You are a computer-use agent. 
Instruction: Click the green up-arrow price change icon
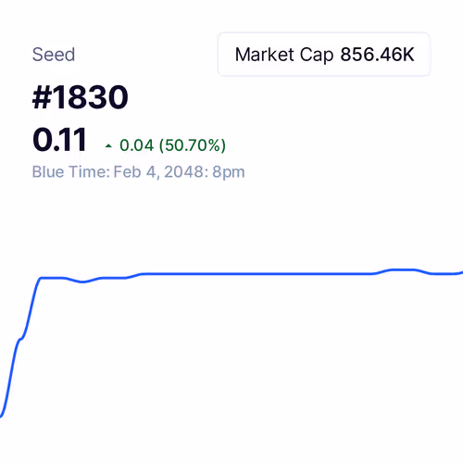[108, 145]
